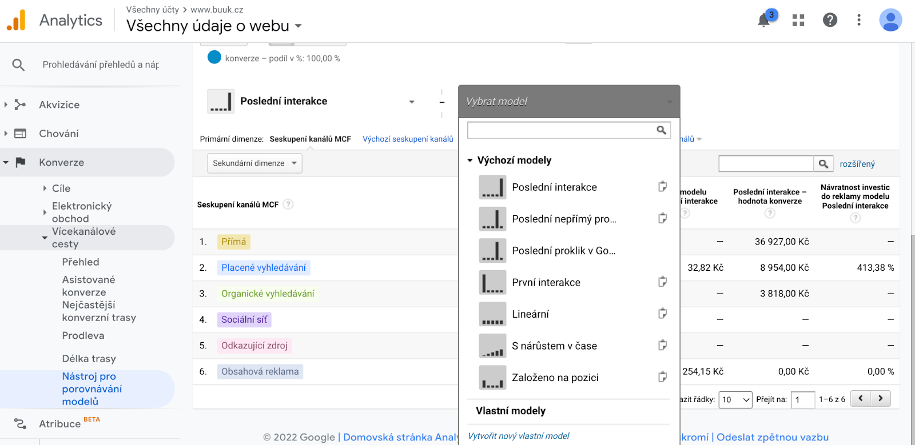Open the notifications bell
Screen dimensions: 915x445
[764, 21]
